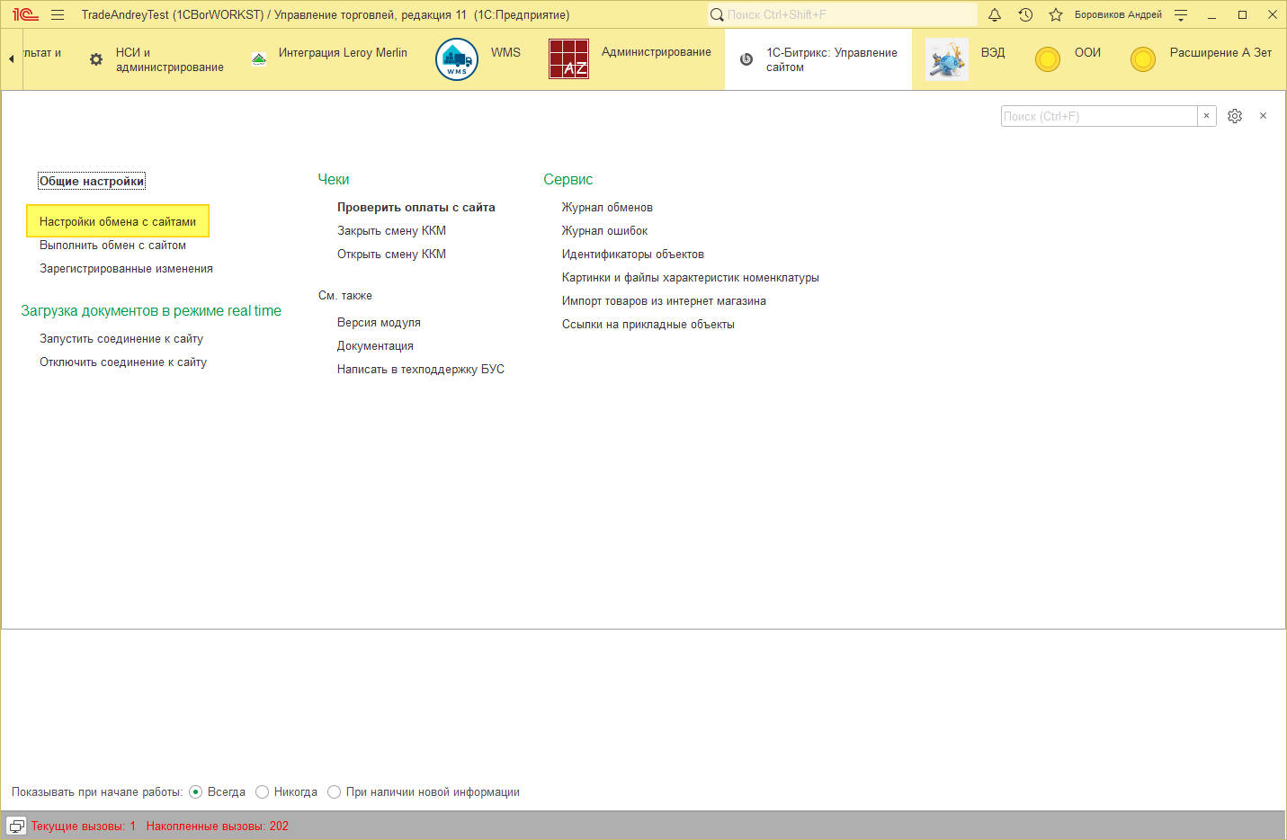The width and height of the screenshot is (1287, 840).
Task: Open service settings dropdown near username
Action: tap(1181, 14)
